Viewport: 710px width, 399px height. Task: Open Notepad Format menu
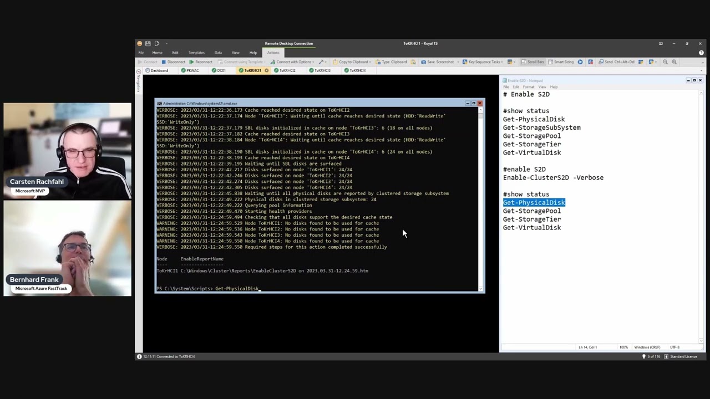[529, 87]
